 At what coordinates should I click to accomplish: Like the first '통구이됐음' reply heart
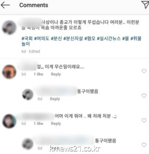(144, 96)
